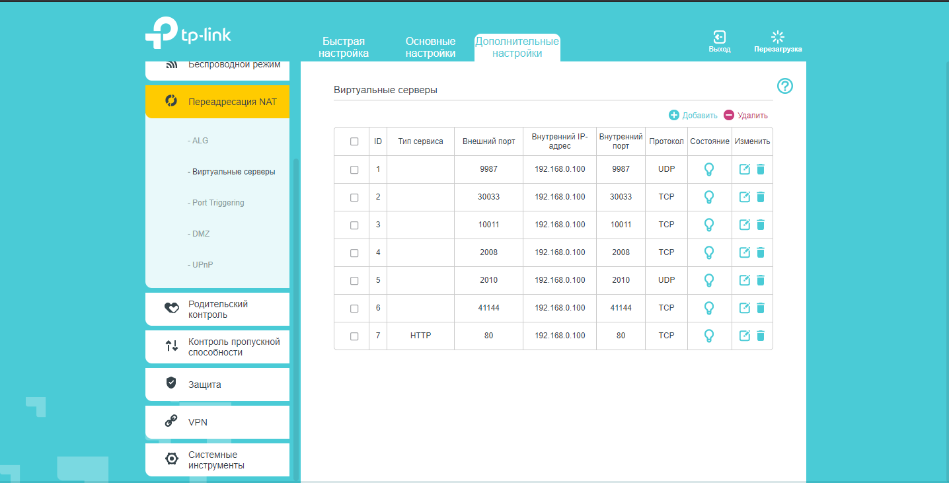Edit the rule with external port 30033
The image size is (949, 483).
click(x=745, y=197)
